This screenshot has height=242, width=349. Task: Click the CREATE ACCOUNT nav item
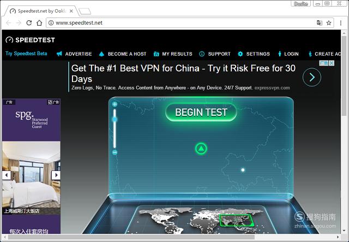click(x=327, y=54)
